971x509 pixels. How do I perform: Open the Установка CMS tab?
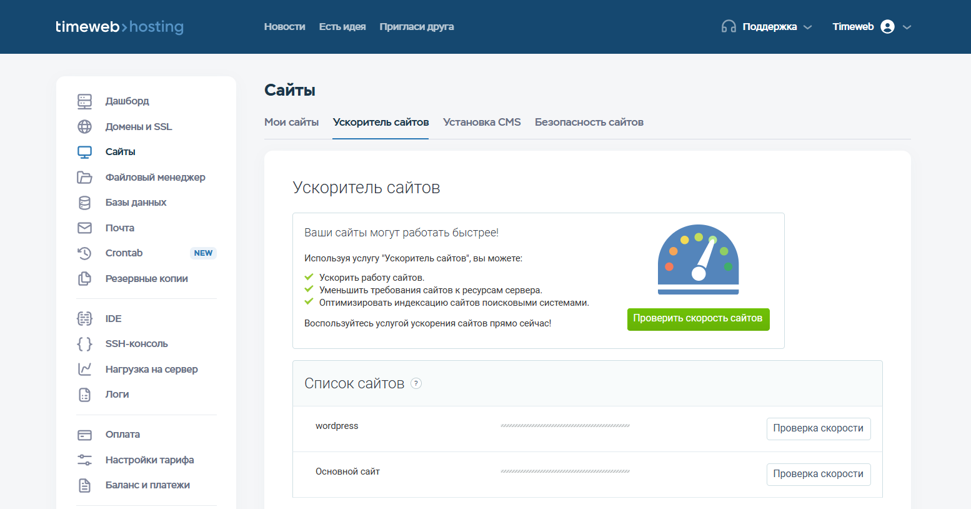click(x=482, y=123)
